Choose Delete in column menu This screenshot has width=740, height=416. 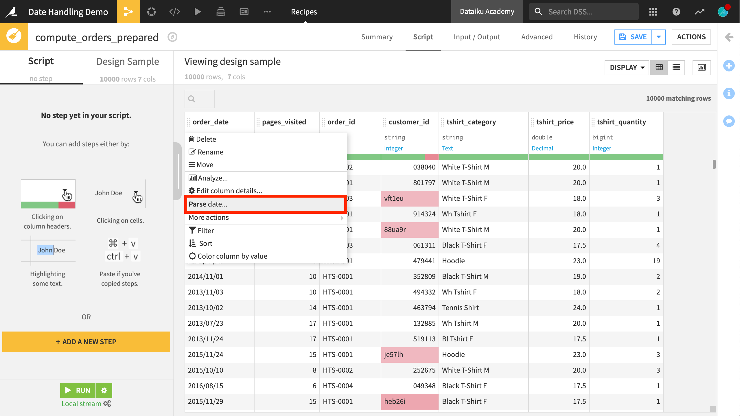[266, 139]
